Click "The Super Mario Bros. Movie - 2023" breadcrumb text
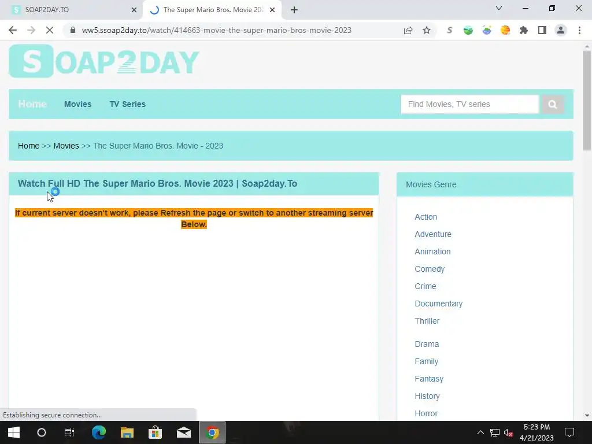Screen dimensions: 592x444 coord(158,146)
